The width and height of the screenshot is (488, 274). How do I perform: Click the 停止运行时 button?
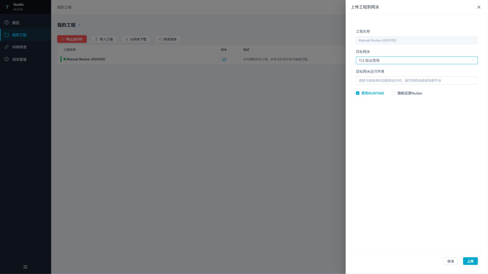point(72,39)
